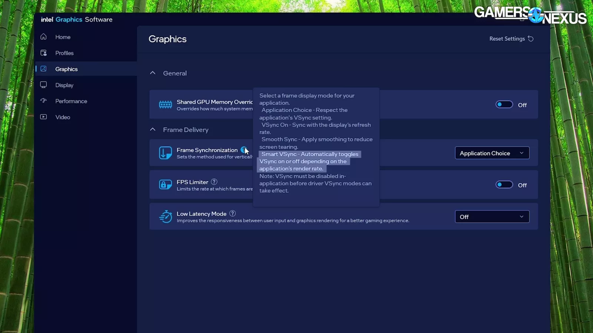Click the Display monitor icon
The width and height of the screenshot is (593, 333).
pyautogui.click(x=44, y=85)
